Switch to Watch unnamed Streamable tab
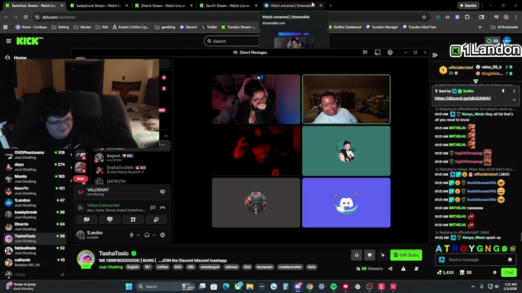 point(292,6)
